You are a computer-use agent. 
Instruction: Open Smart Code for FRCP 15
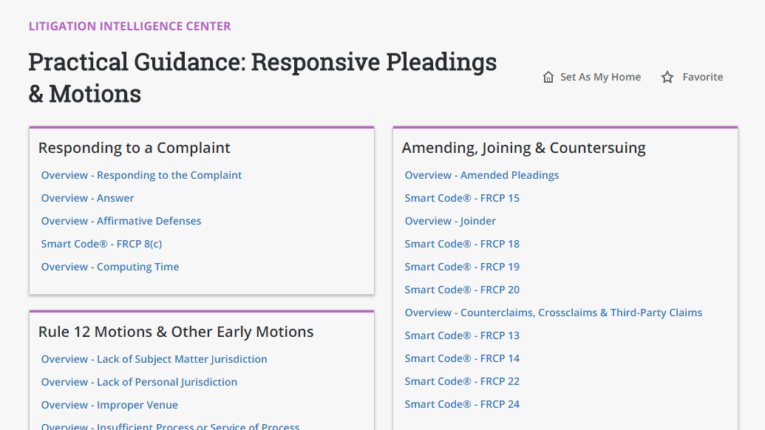point(462,198)
